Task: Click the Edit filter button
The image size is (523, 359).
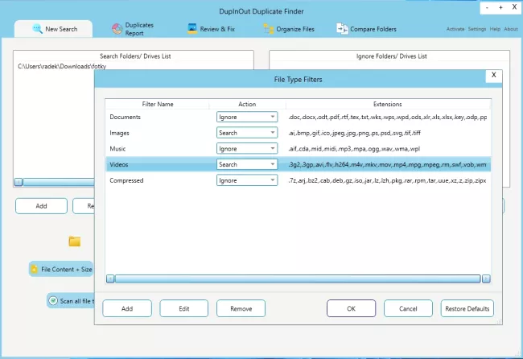Action: pos(183,308)
